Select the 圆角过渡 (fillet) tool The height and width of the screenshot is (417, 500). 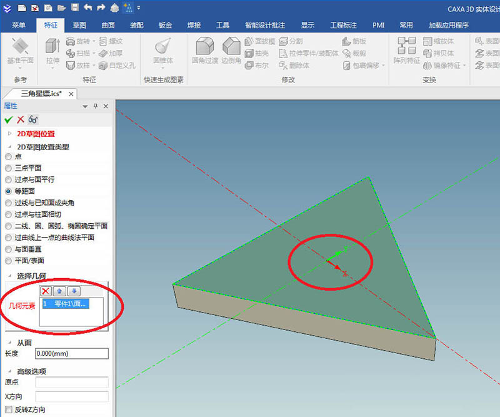coord(205,51)
